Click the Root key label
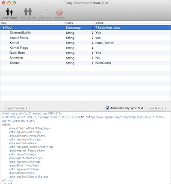This screenshot has width=171, height=184. [x=9, y=28]
